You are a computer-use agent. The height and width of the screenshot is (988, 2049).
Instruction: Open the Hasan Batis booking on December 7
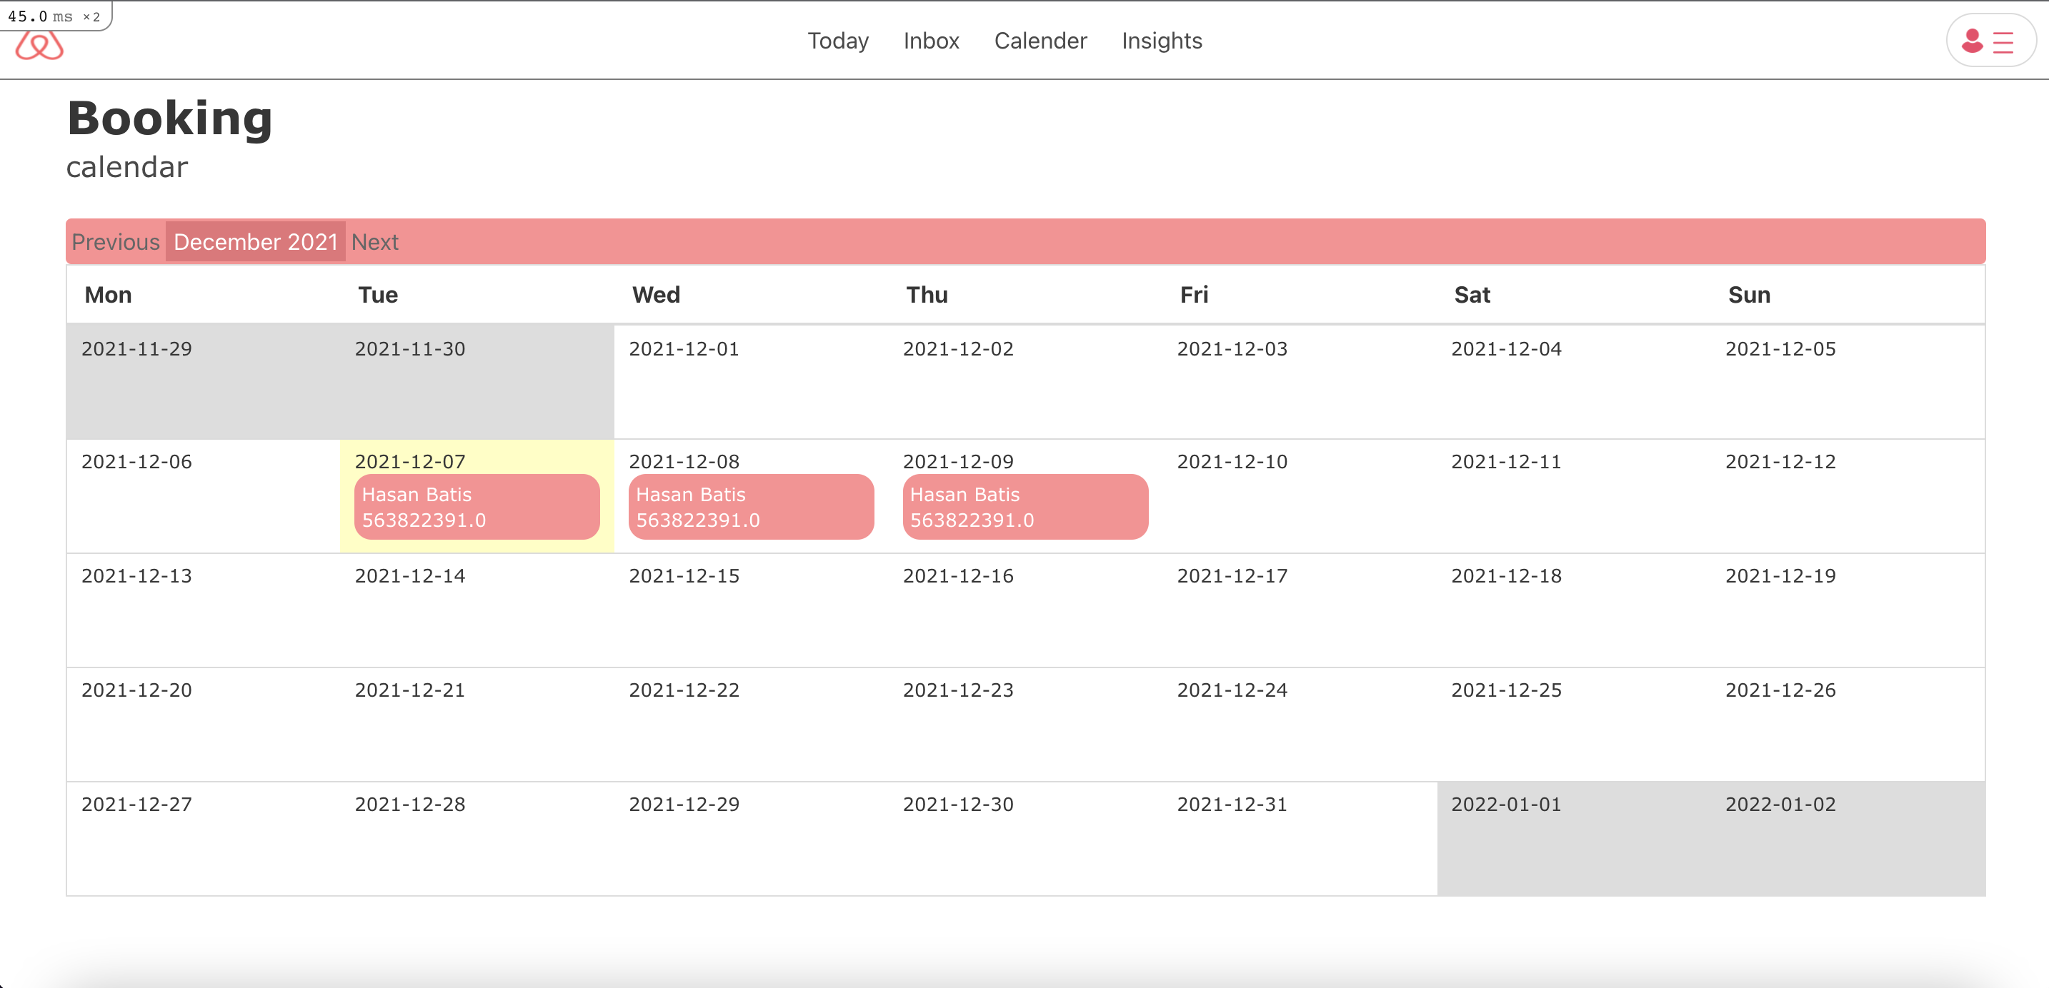[x=476, y=506]
